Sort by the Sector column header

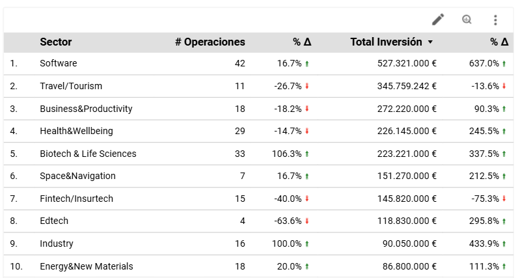[x=56, y=42]
